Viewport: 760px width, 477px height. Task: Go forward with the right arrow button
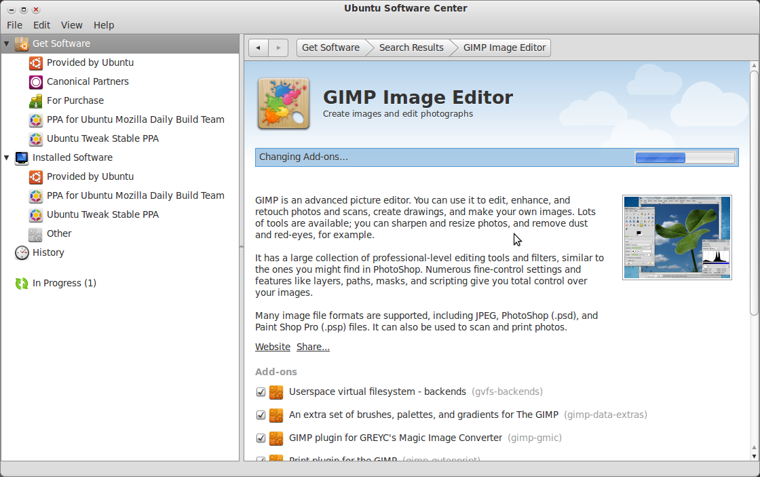point(278,47)
